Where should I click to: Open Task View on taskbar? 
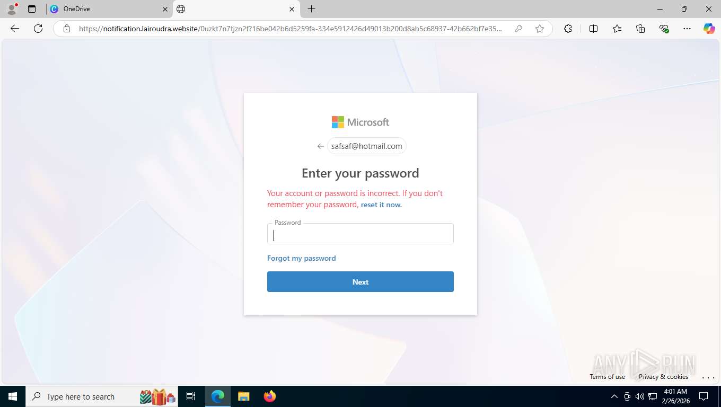point(191,396)
